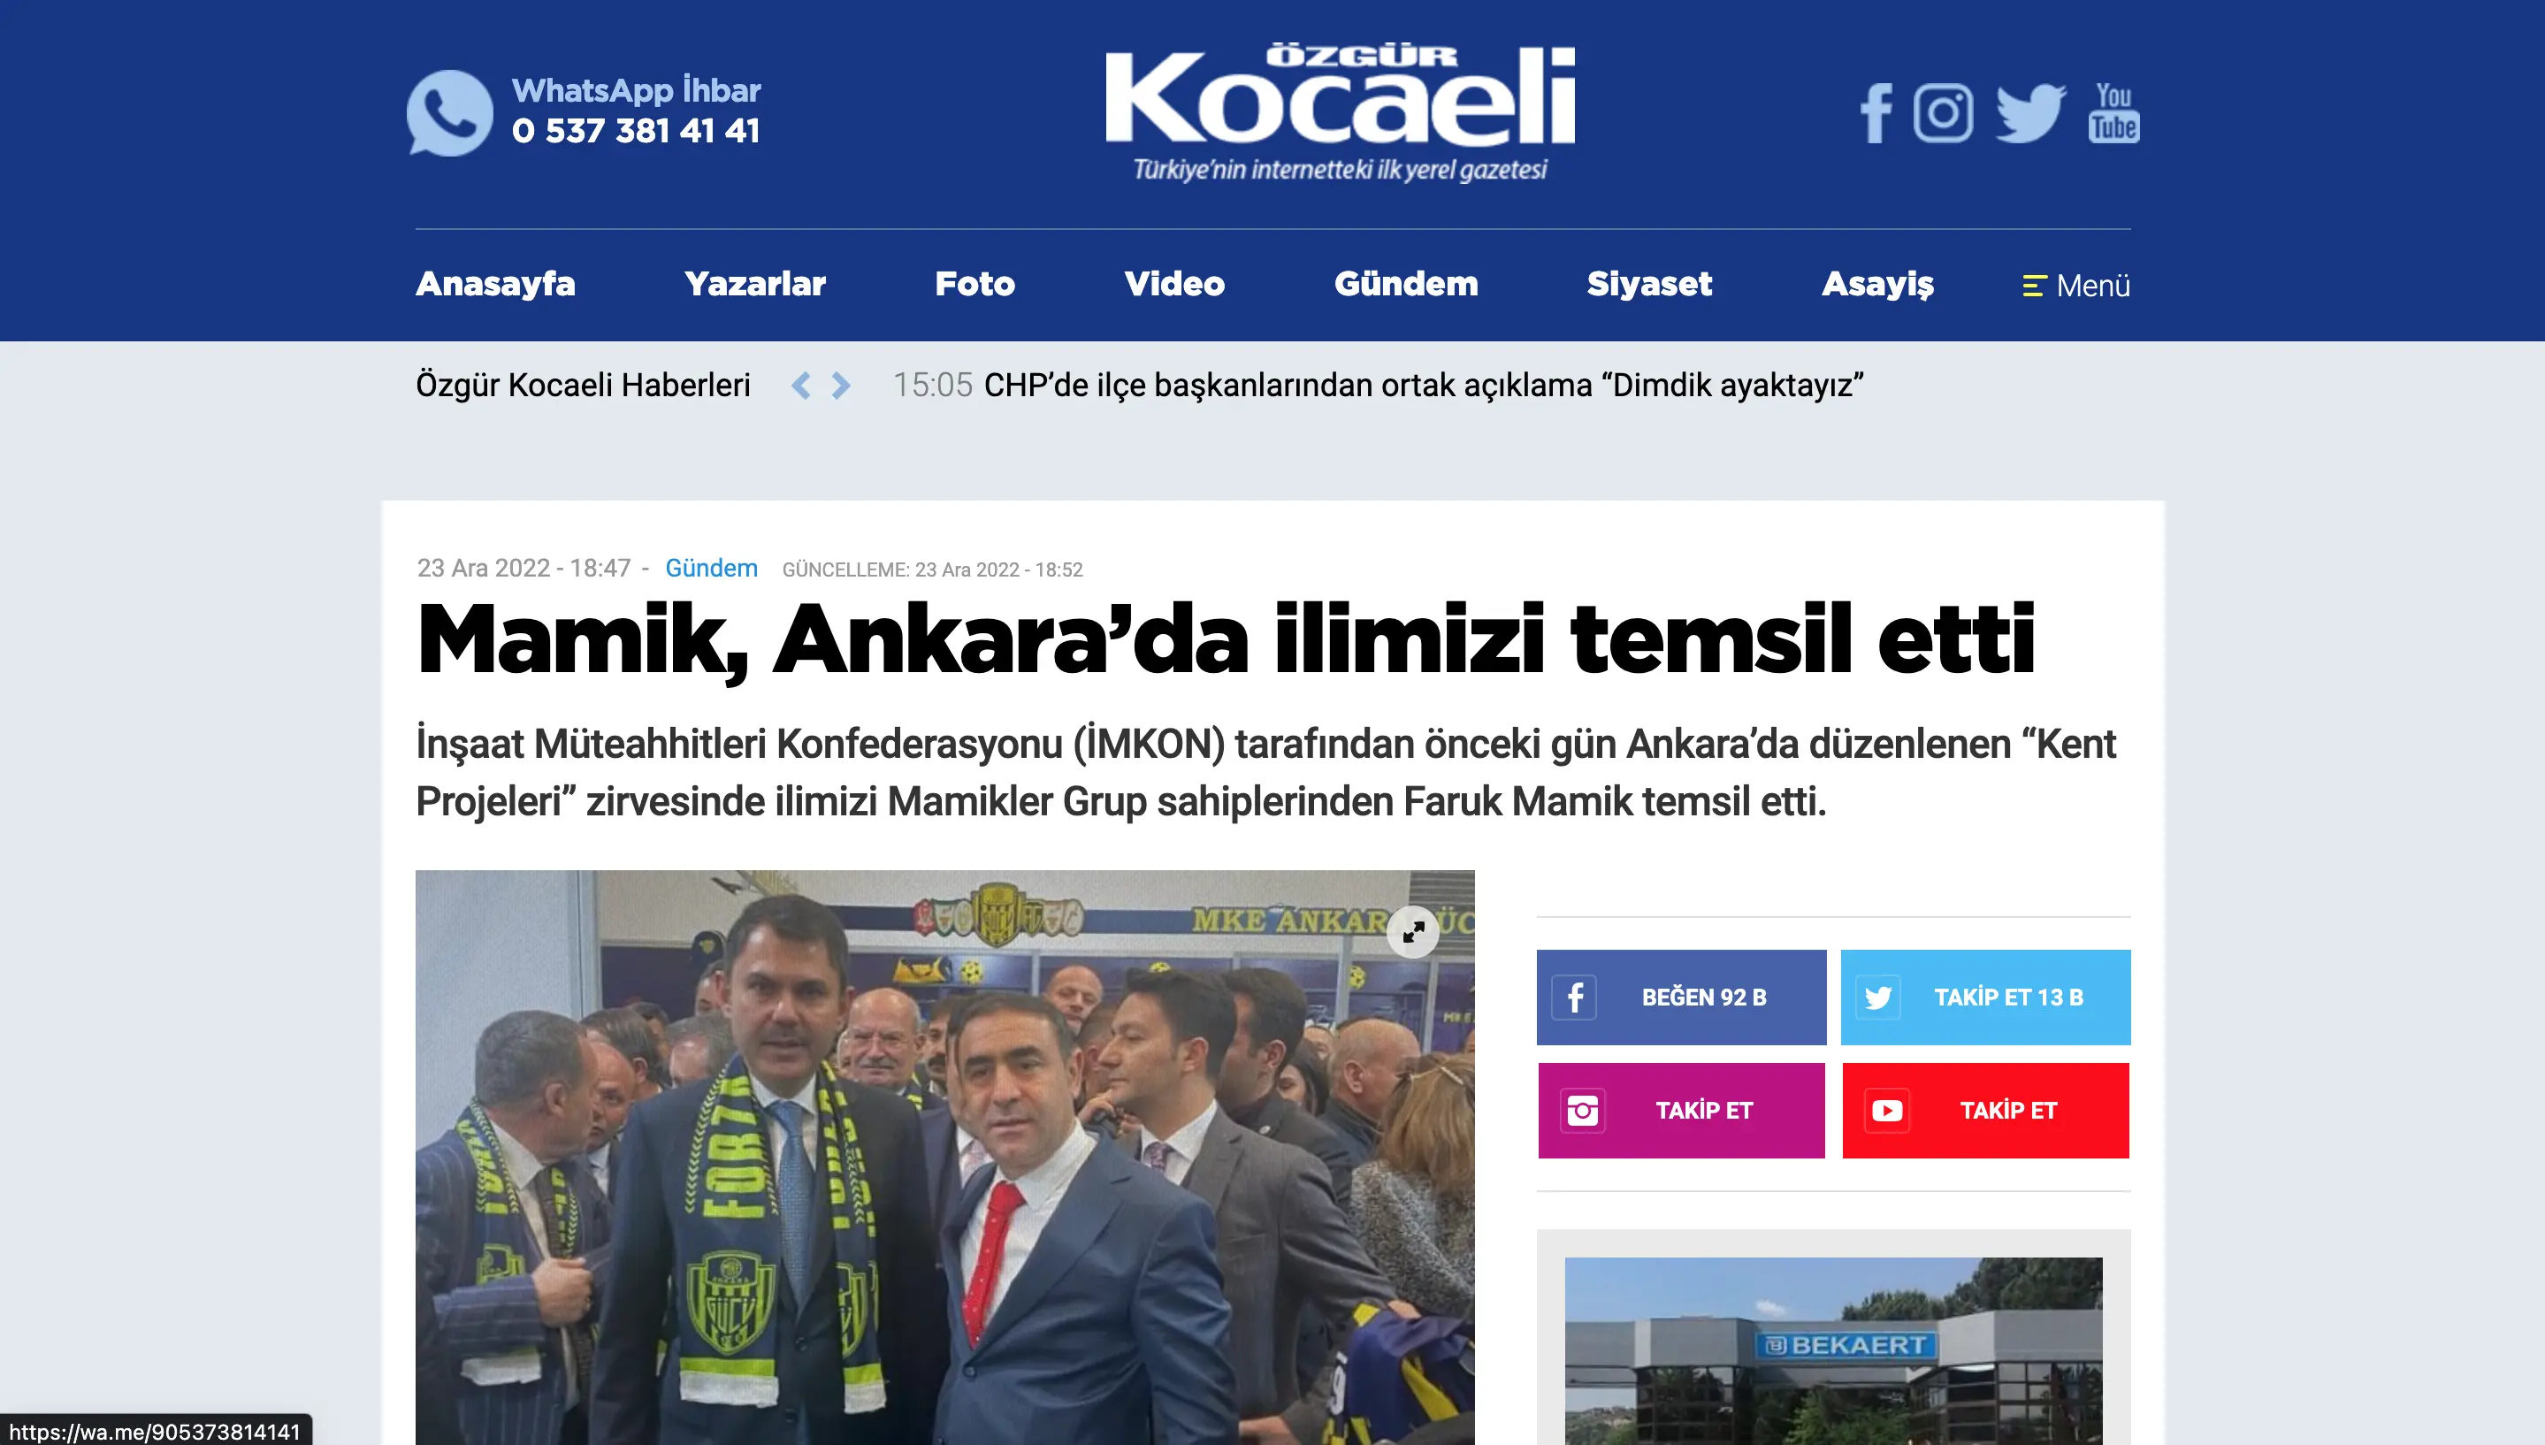
Task: Show next headline with right chevron
Action: click(x=840, y=385)
